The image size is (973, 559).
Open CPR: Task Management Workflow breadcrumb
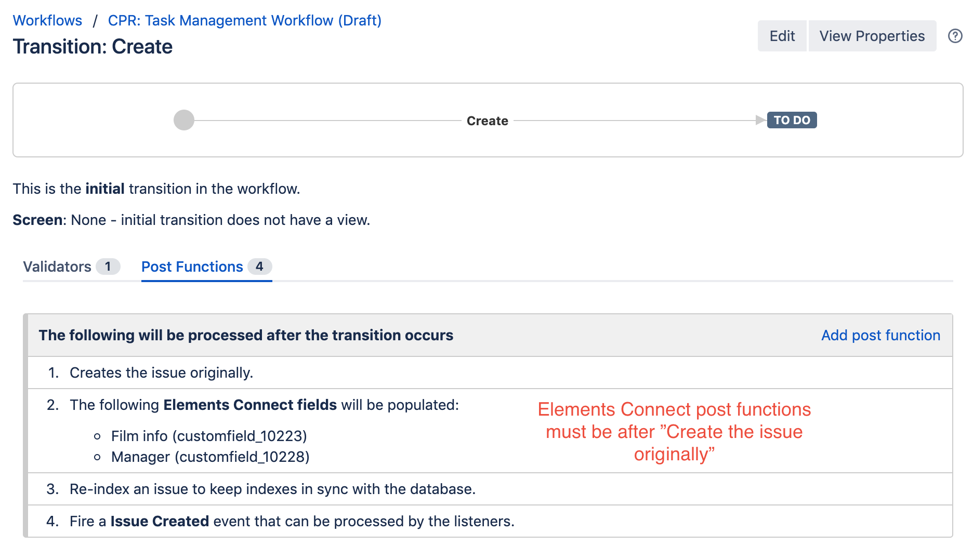tap(244, 20)
